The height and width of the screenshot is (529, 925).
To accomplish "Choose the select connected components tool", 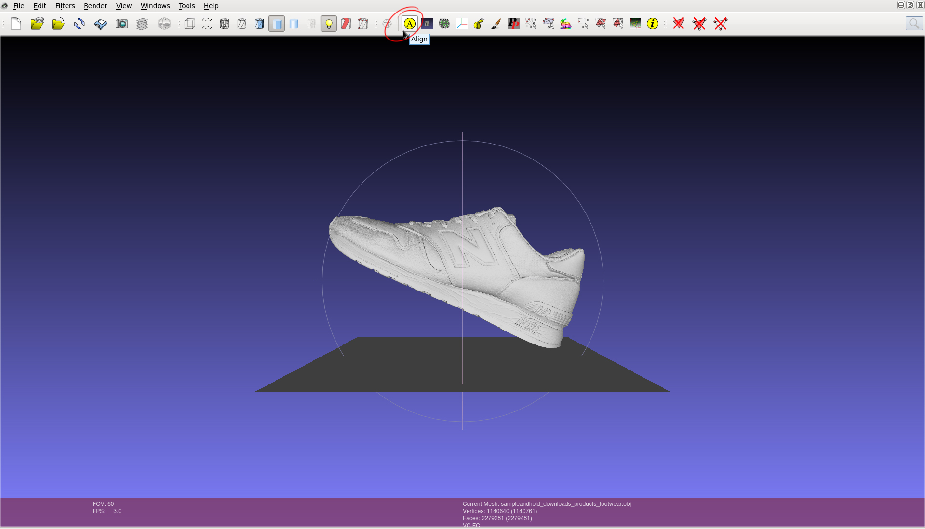I will [x=618, y=24].
